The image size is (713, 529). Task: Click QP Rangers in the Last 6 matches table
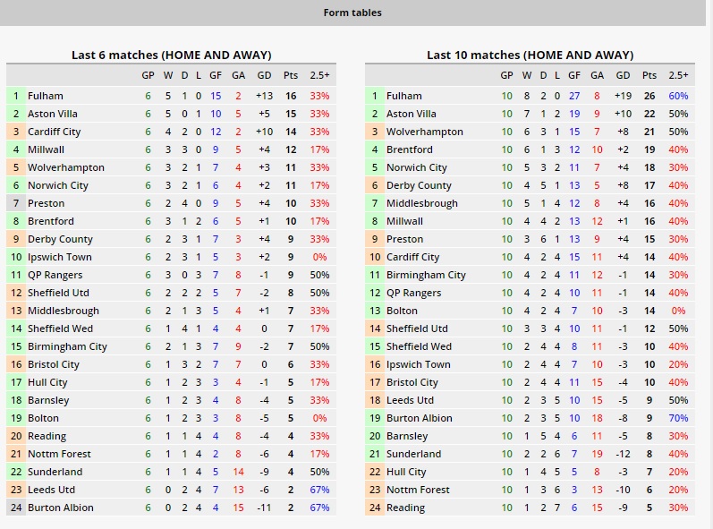click(x=55, y=275)
